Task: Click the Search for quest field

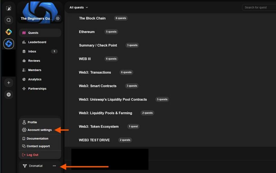Action: [x=259, y=7]
